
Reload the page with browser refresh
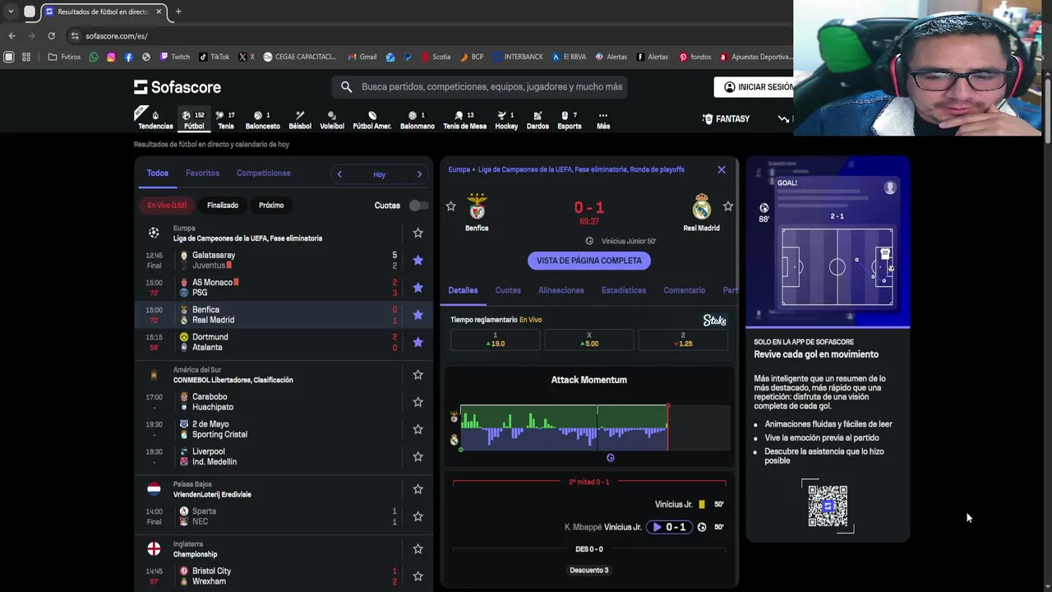(x=51, y=36)
